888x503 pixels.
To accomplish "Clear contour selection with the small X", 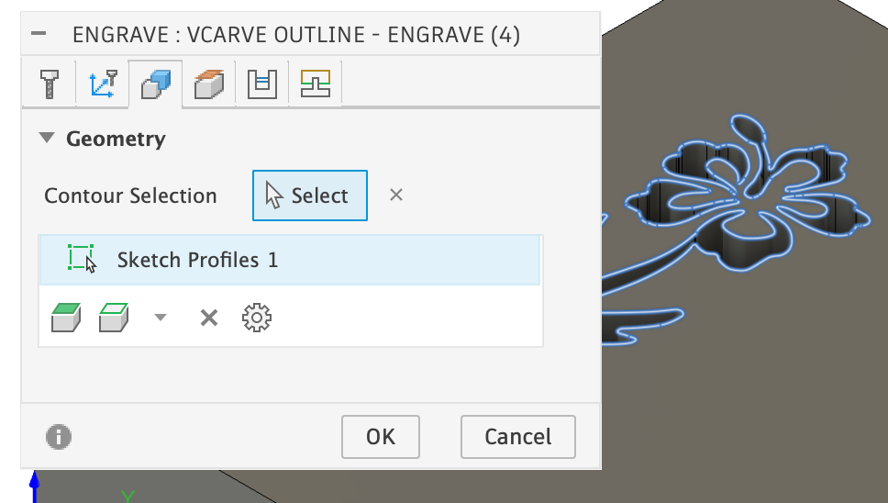I will coord(395,195).
